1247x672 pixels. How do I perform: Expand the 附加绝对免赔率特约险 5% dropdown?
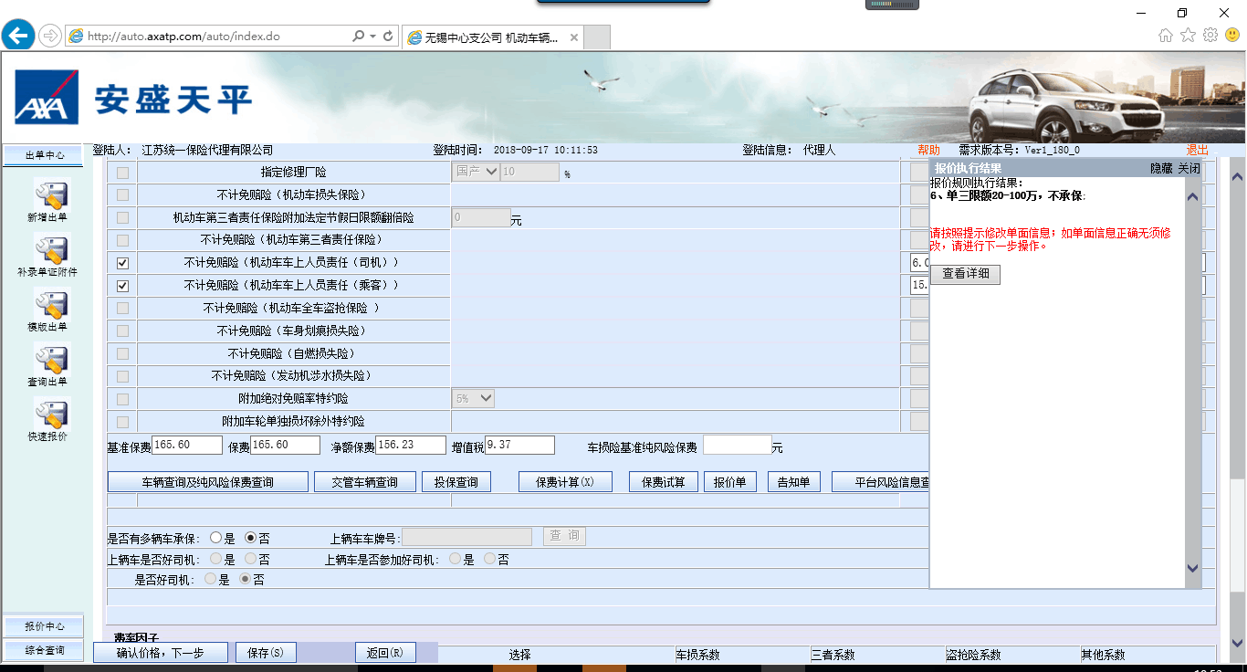(x=474, y=398)
